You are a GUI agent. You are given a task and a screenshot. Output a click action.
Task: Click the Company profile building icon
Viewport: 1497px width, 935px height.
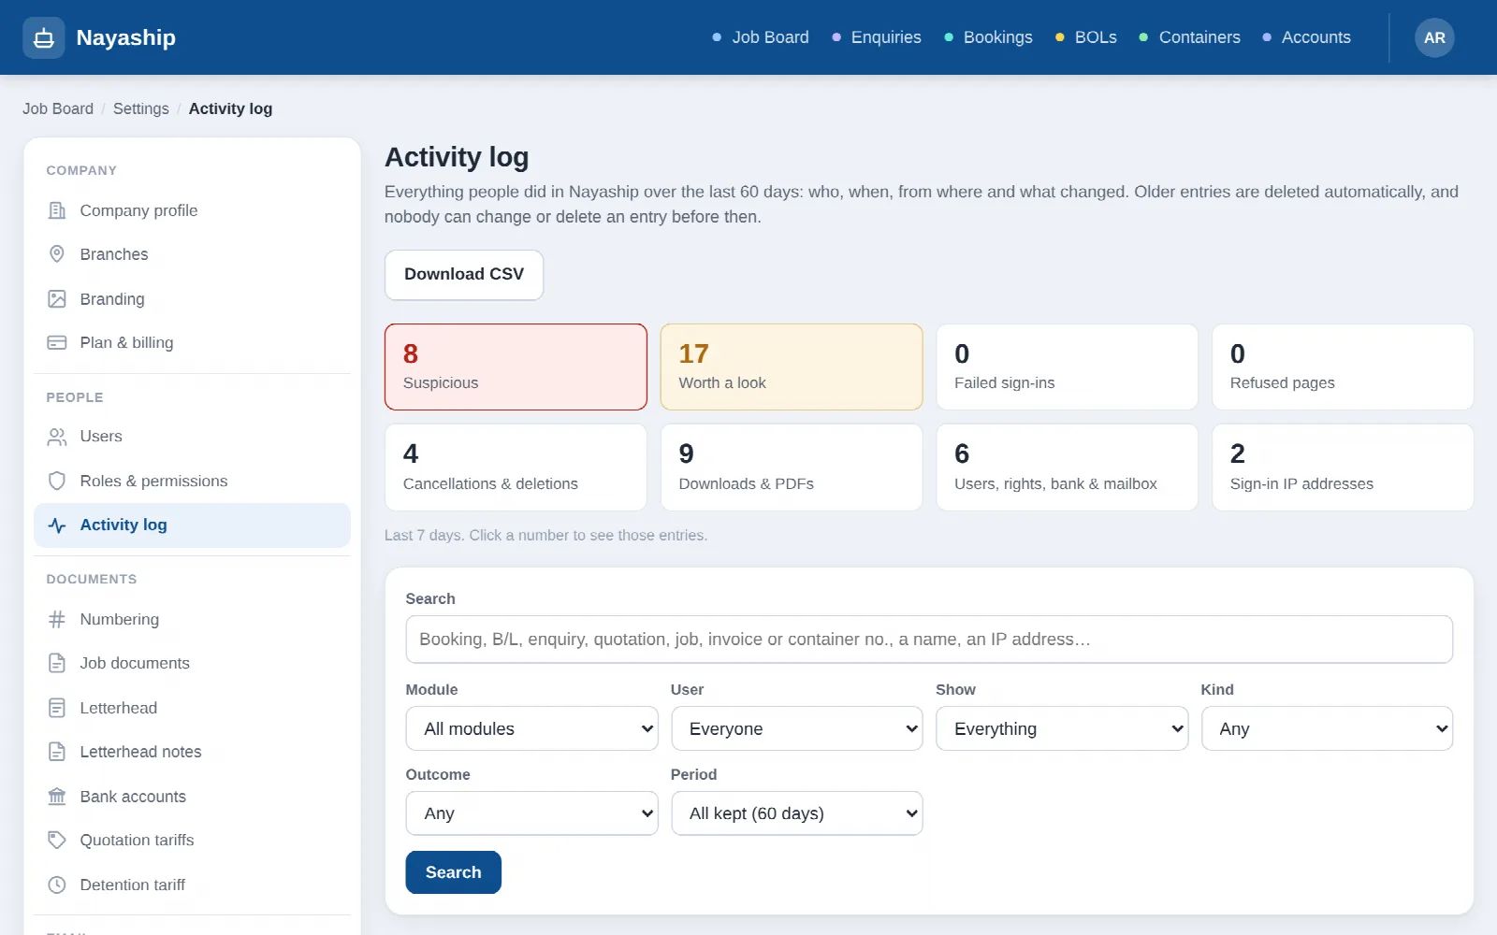pos(57,210)
